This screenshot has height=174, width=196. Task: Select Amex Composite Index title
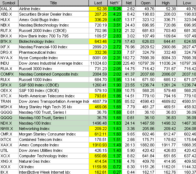(x=39, y=145)
